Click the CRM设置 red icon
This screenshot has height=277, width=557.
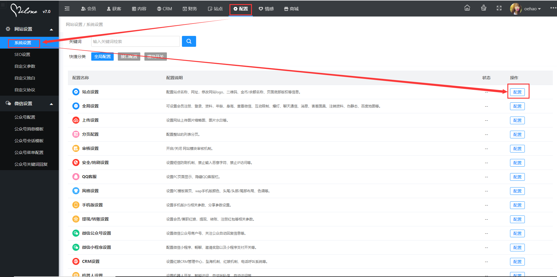click(76, 261)
